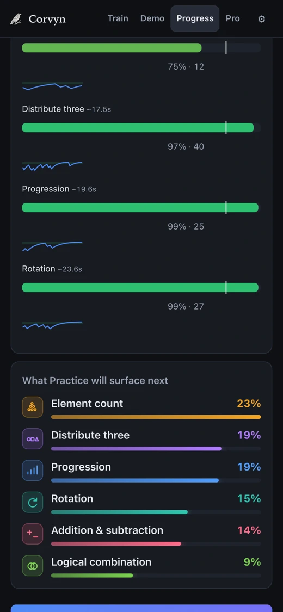
Task: Select the Rotation circular-arrow icon
Action: click(x=33, y=502)
